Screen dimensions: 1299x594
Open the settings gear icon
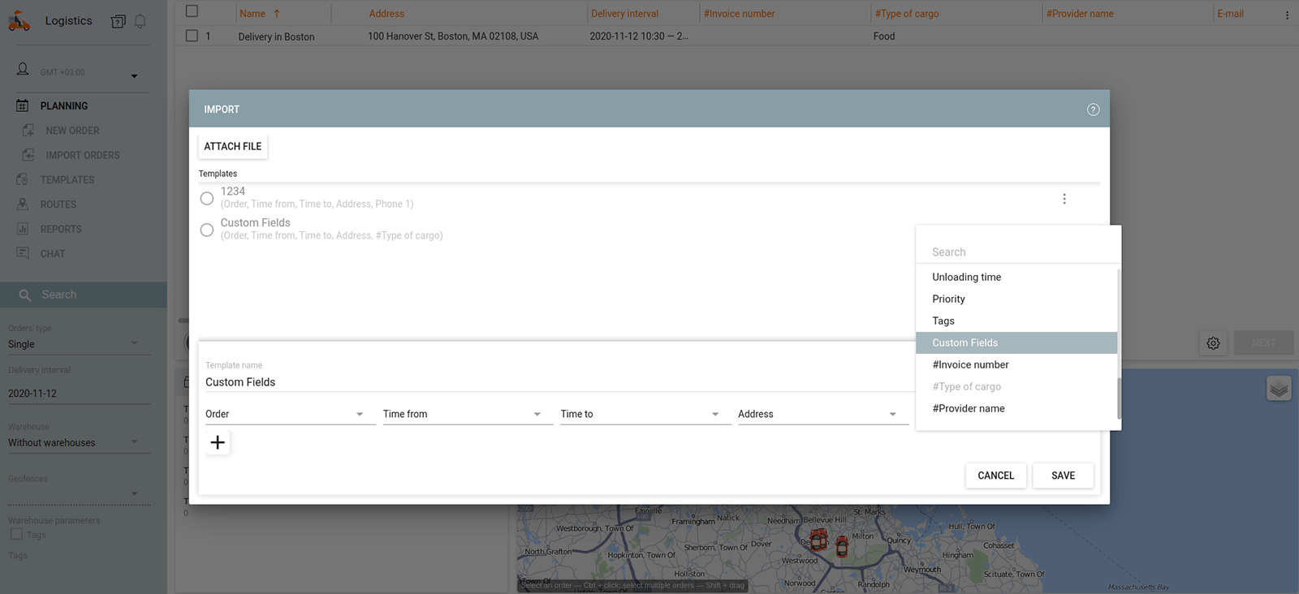(x=1213, y=343)
